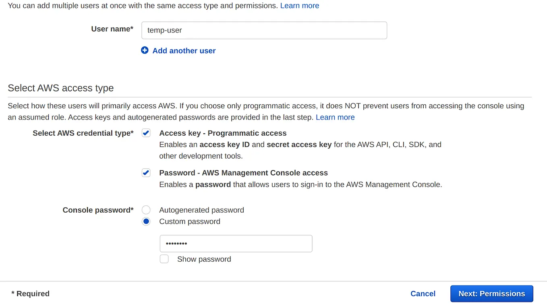Image resolution: width=547 pixels, height=304 pixels.
Task: Click the Add another user link
Action: coord(184,50)
